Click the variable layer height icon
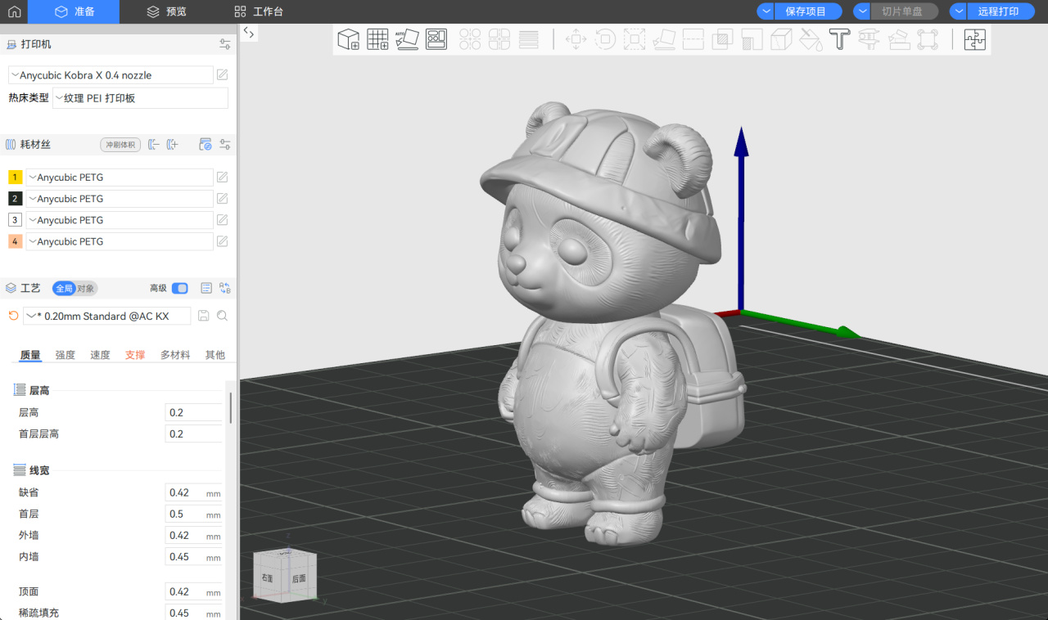Image resolution: width=1048 pixels, height=620 pixels. 529,39
